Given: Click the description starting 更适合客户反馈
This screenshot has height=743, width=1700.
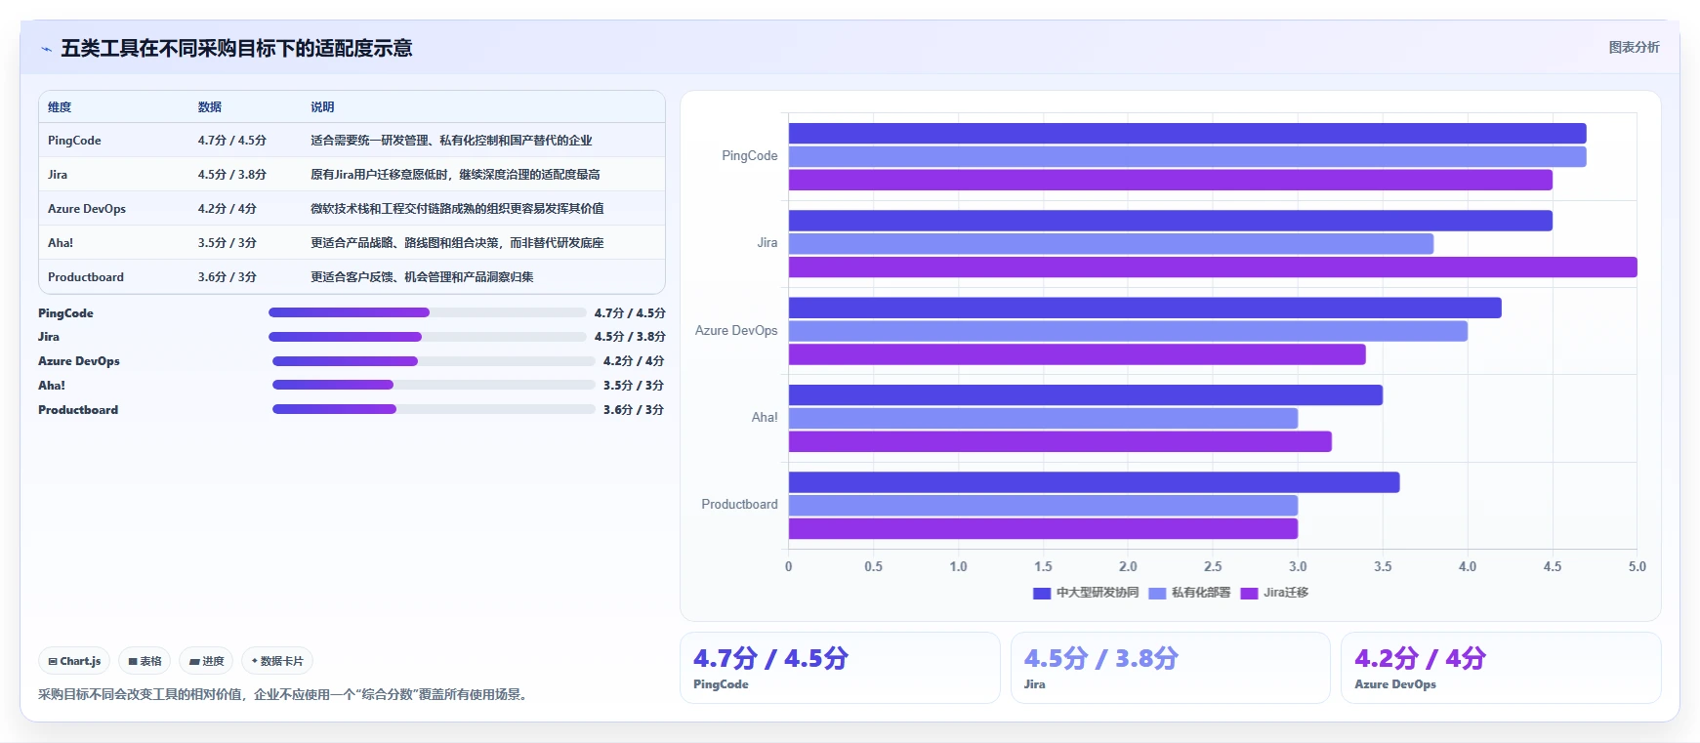Looking at the screenshot, I should tap(422, 276).
